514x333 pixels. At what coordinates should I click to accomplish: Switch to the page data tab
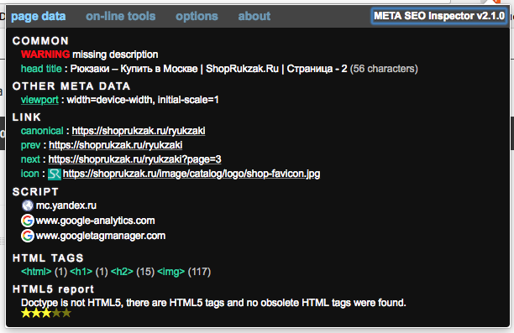pos(39,17)
